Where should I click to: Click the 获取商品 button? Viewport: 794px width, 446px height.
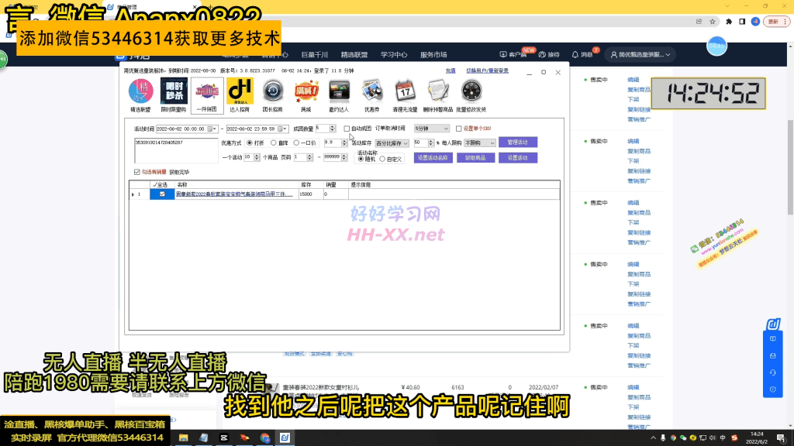475,158
